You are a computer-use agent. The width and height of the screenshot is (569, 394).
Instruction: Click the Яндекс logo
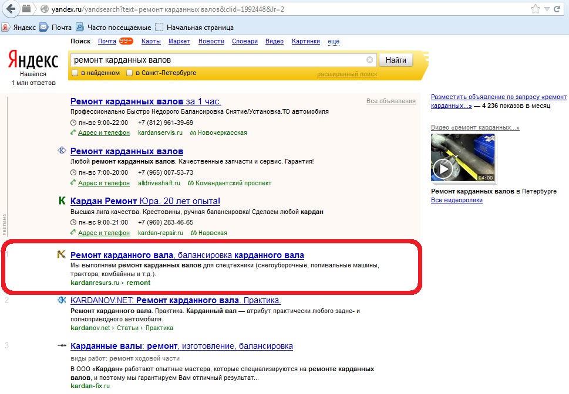coord(33,60)
